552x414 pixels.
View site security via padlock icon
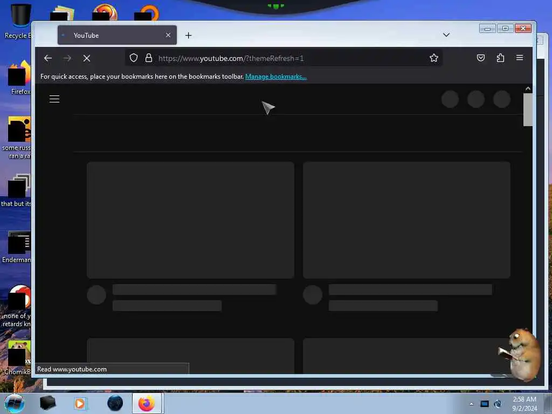point(149,58)
